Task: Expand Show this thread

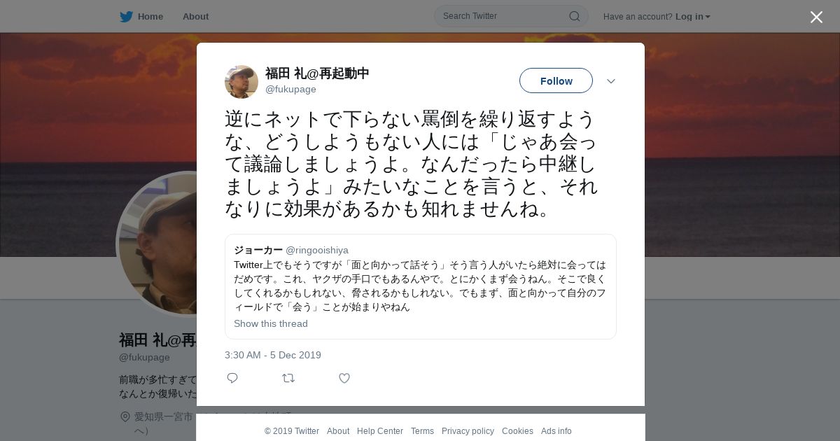Action: click(271, 323)
